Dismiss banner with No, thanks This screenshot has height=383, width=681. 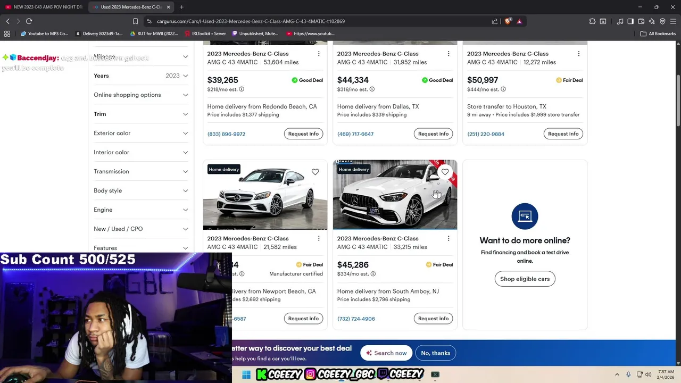click(435, 353)
